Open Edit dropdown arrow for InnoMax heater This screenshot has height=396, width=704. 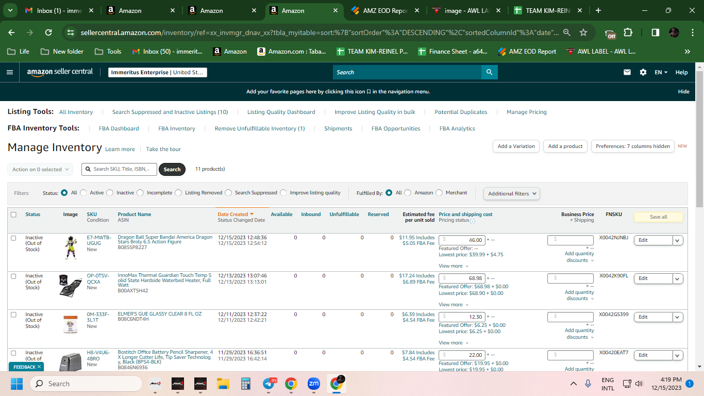pyautogui.click(x=678, y=278)
